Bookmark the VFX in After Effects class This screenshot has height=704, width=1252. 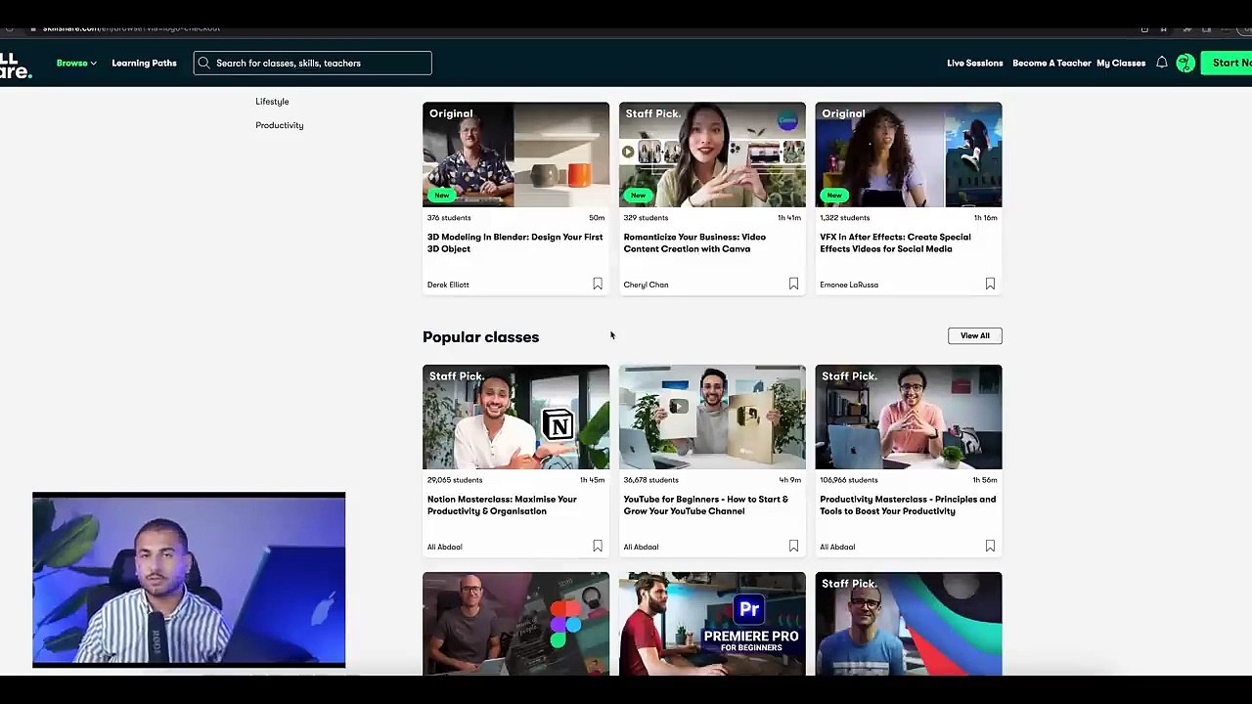(x=990, y=284)
